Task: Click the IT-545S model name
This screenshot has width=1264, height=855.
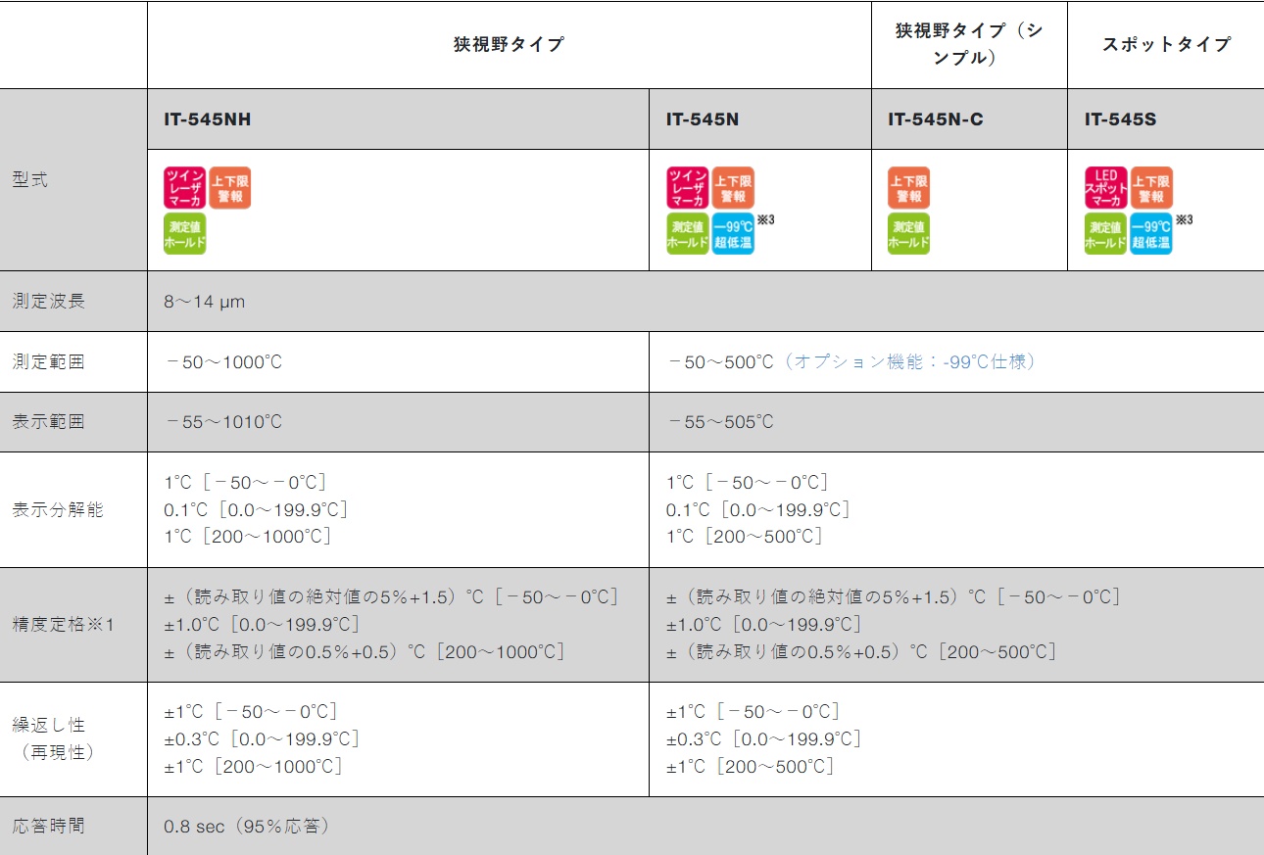Action: pyautogui.click(x=1120, y=119)
